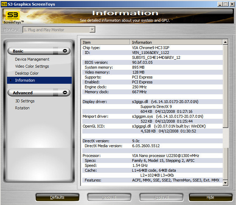Select the Engine clock row

152,87
